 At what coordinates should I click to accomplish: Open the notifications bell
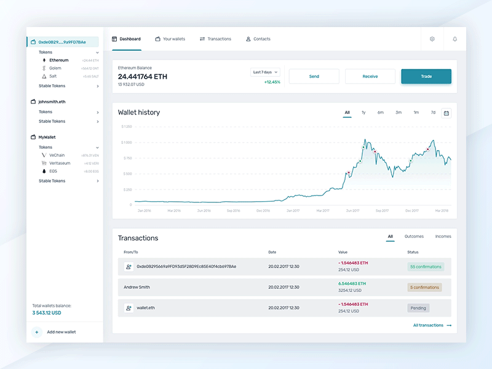454,39
